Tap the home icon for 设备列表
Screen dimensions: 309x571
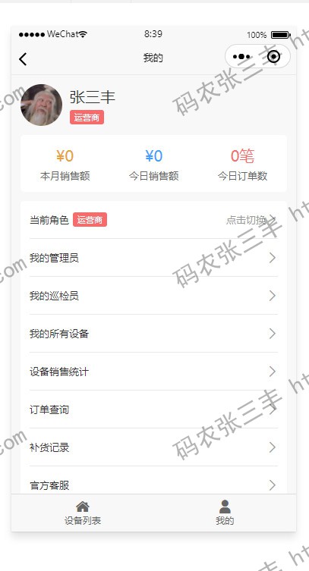point(83,507)
